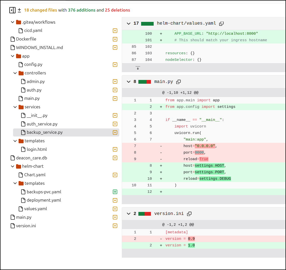This screenshot has width=286, height=270.
Task: Select WINDOWS_INSTALL.md in file tree
Action: pos(39,48)
